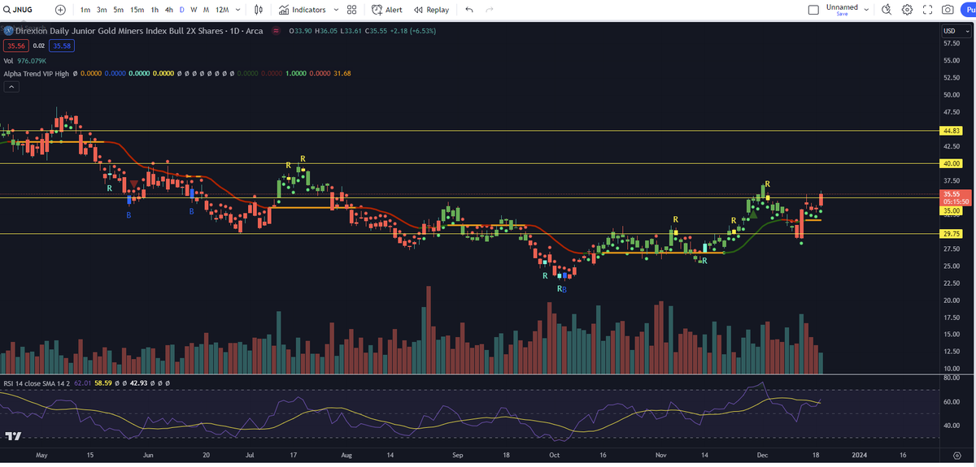The image size is (976, 467).
Task: Switch to the 1h timeframe
Action: click(x=155, y=10)
